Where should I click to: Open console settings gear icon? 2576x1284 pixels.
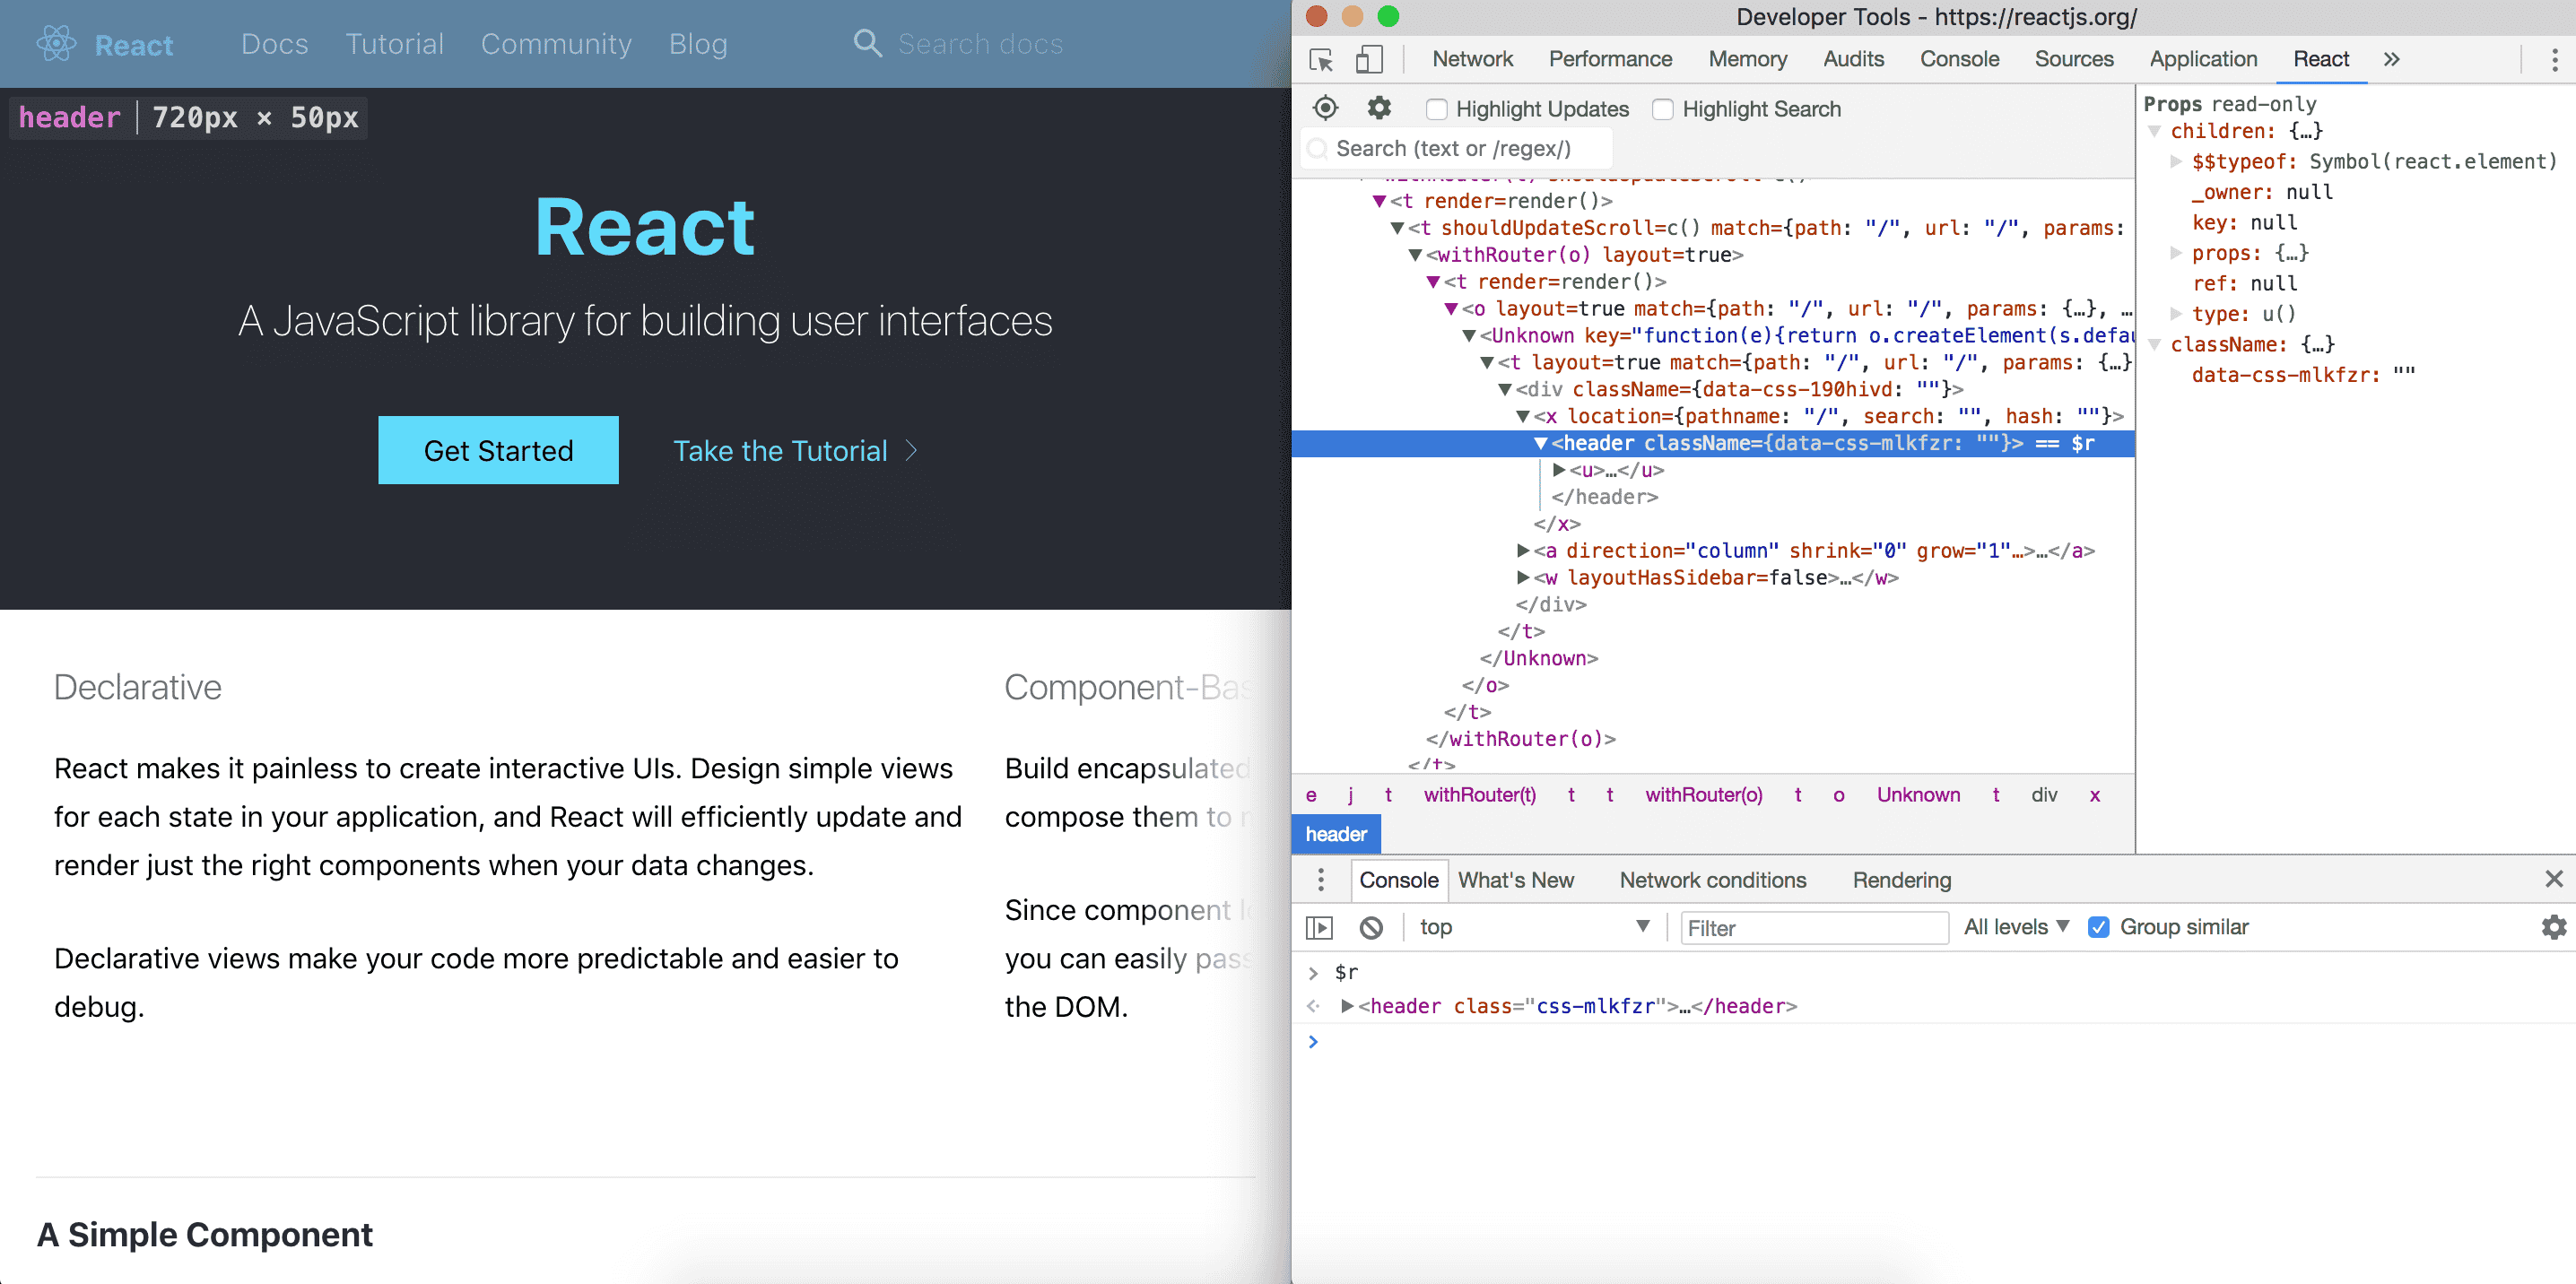coord(2554,927)
